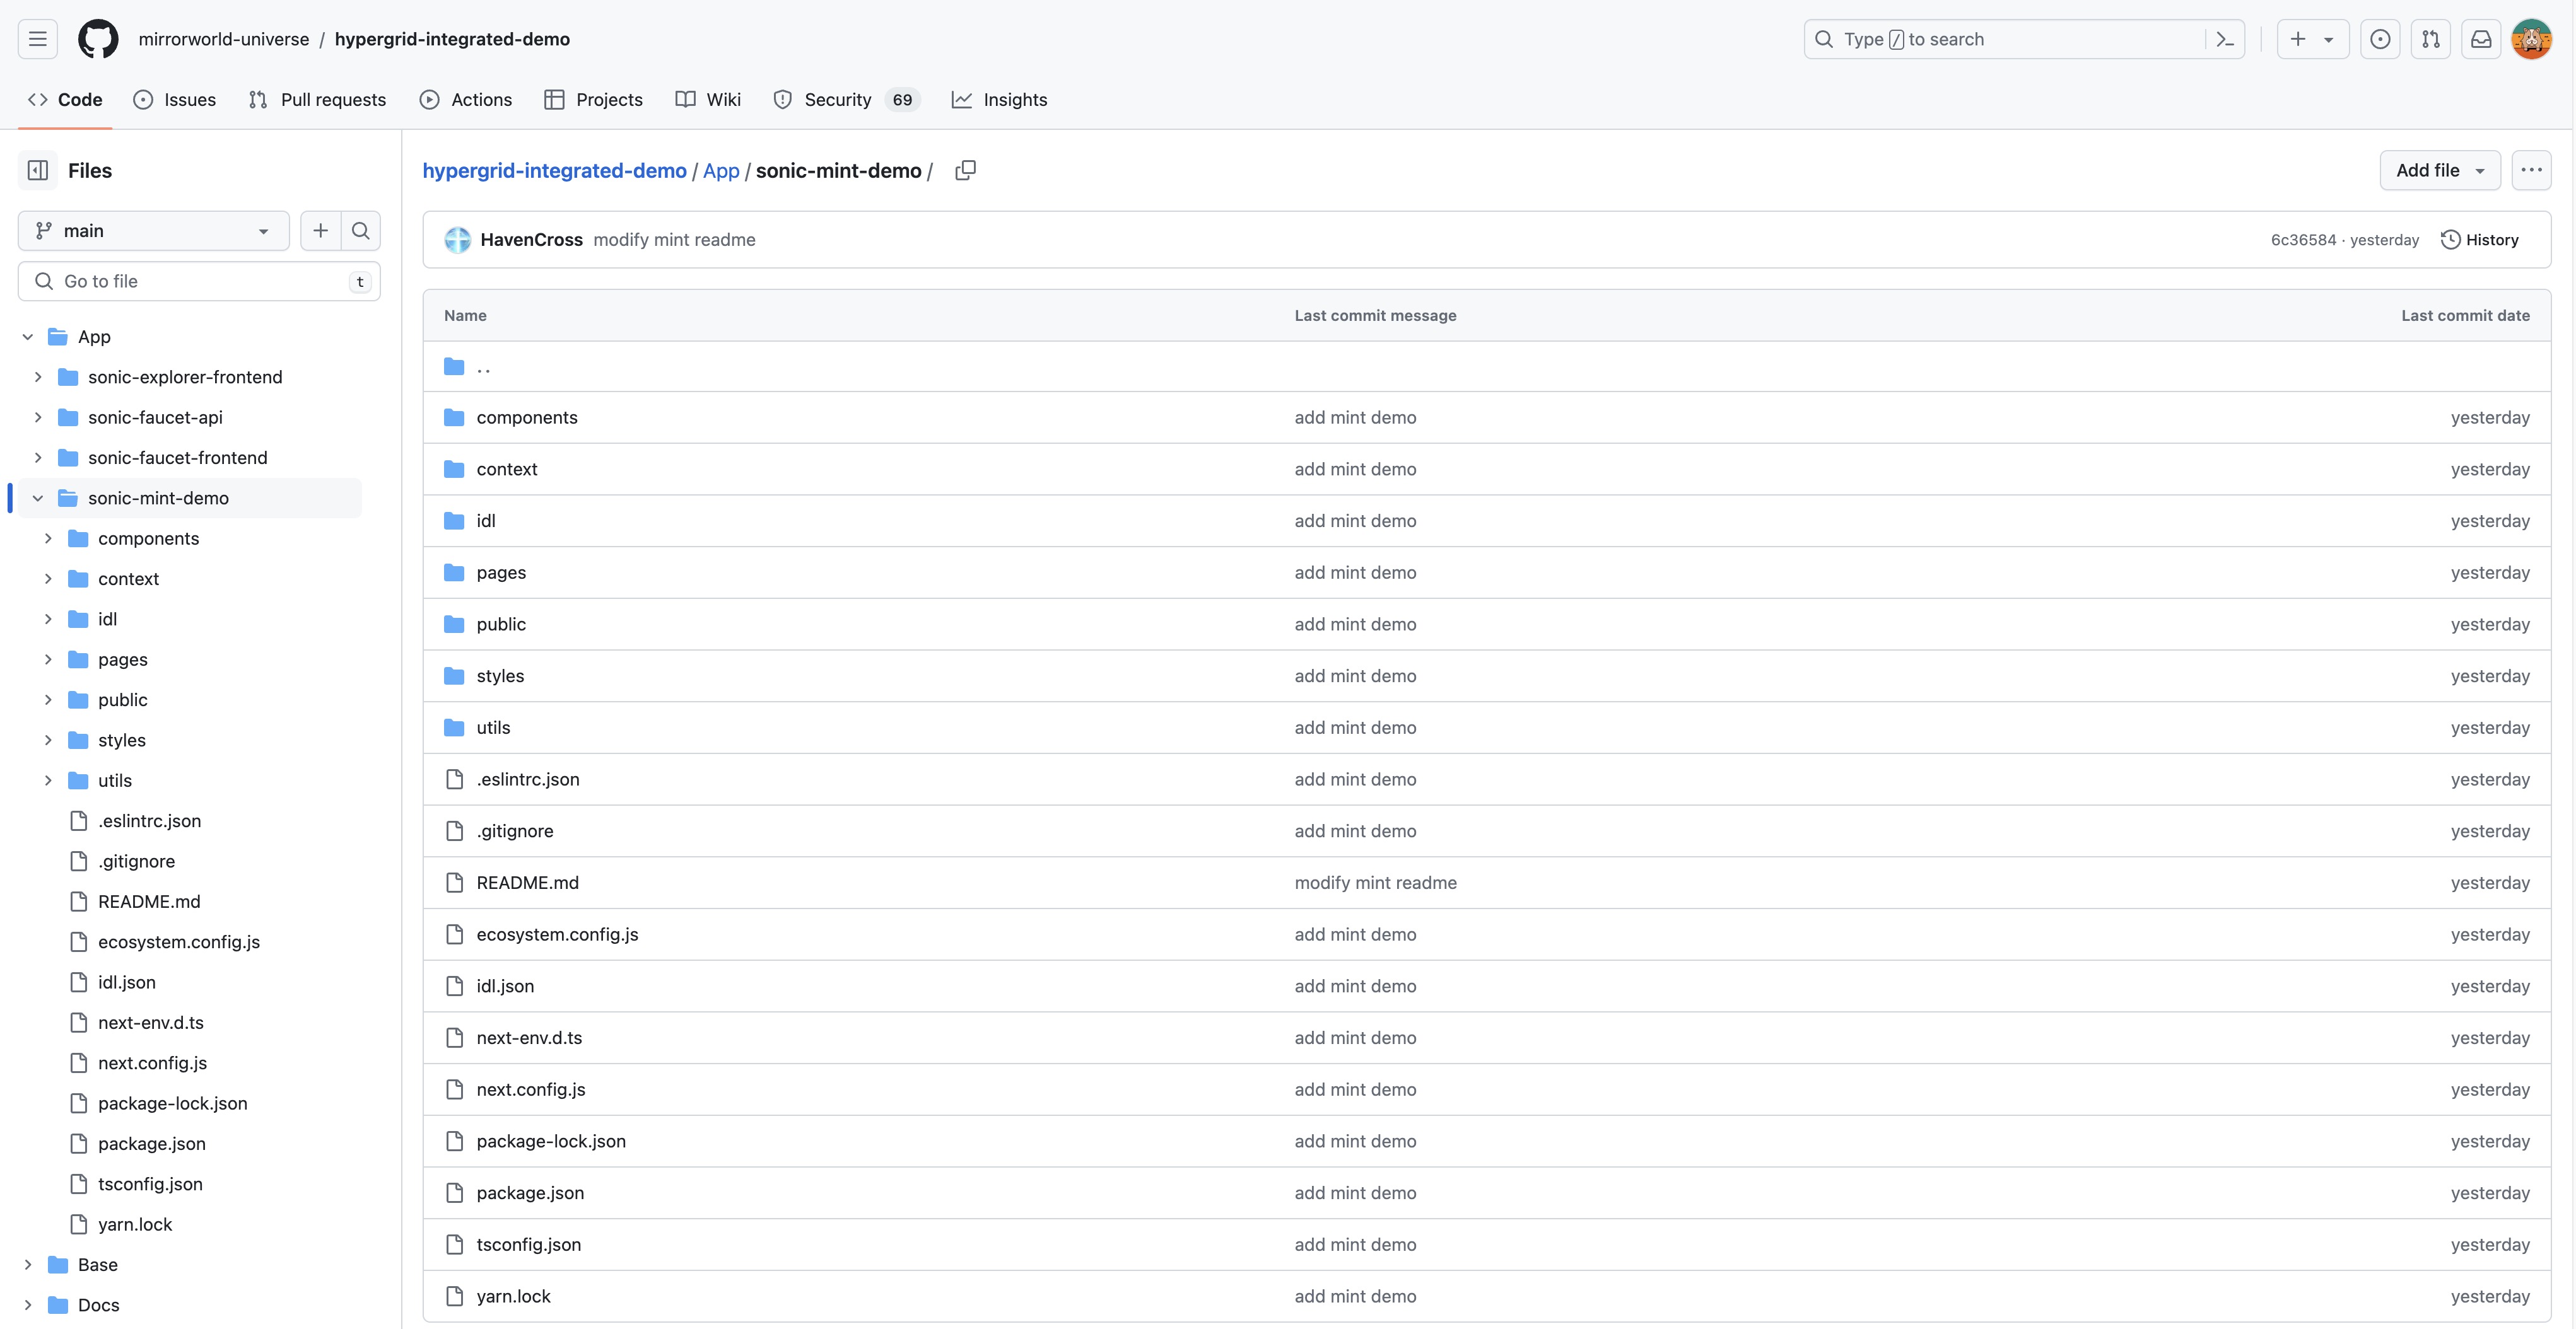
Task: Expand sonic-explorer-frontend folder chevron
Action: pos(38,377)
